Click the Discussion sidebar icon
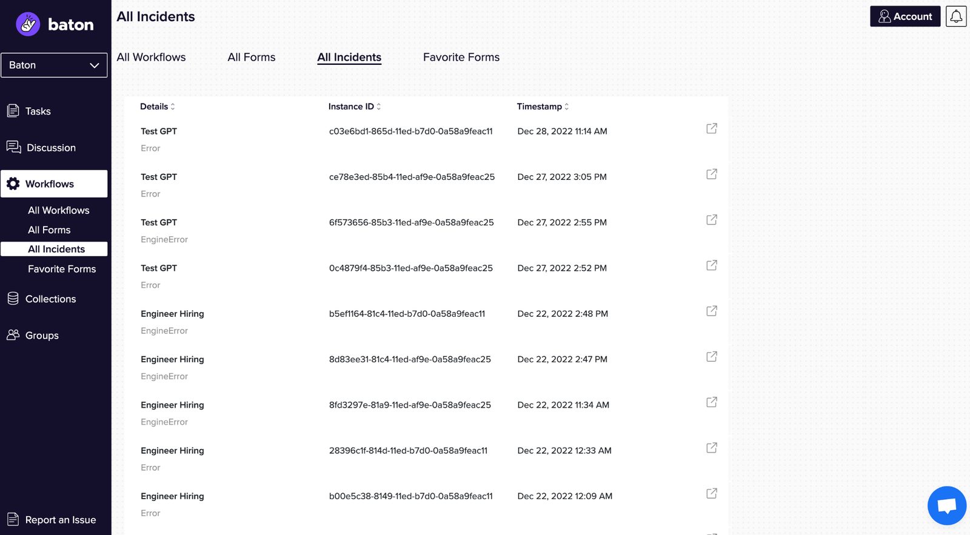The image size is (970, 535). click(13, 147)
